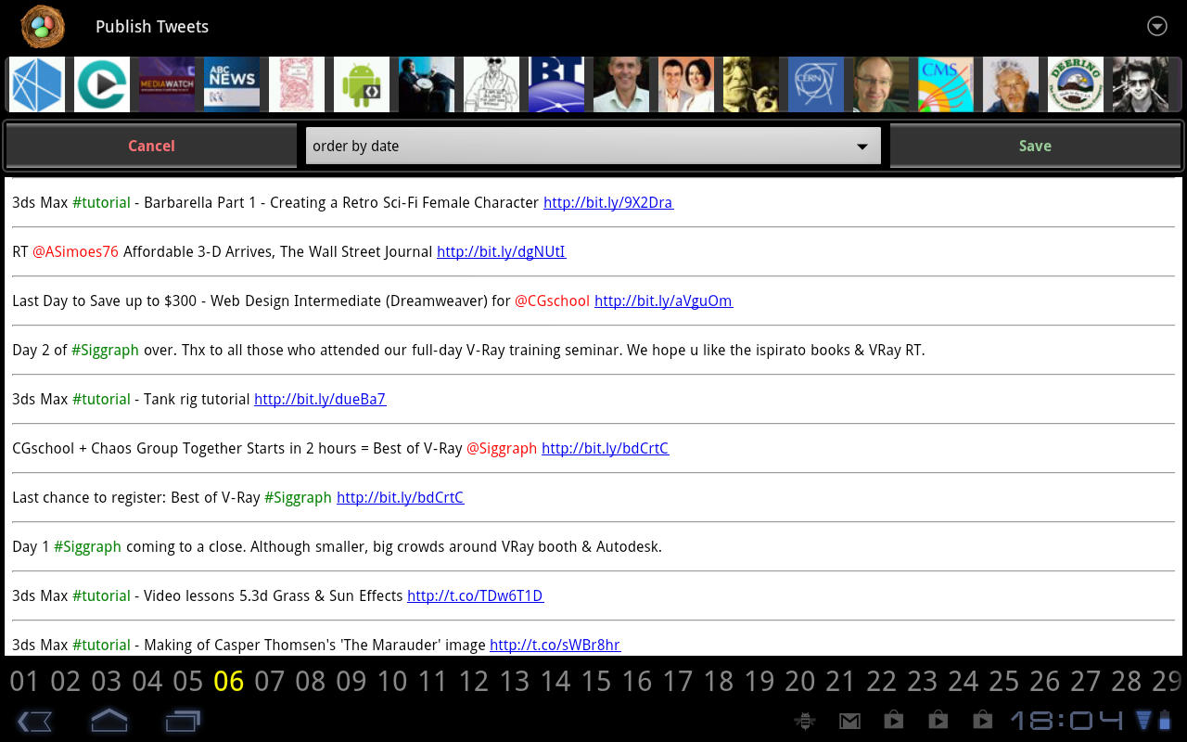1187x742 pixels.
Task: Open link http://bit.ly/aVguOm
Action: click(x=664, y=301)
